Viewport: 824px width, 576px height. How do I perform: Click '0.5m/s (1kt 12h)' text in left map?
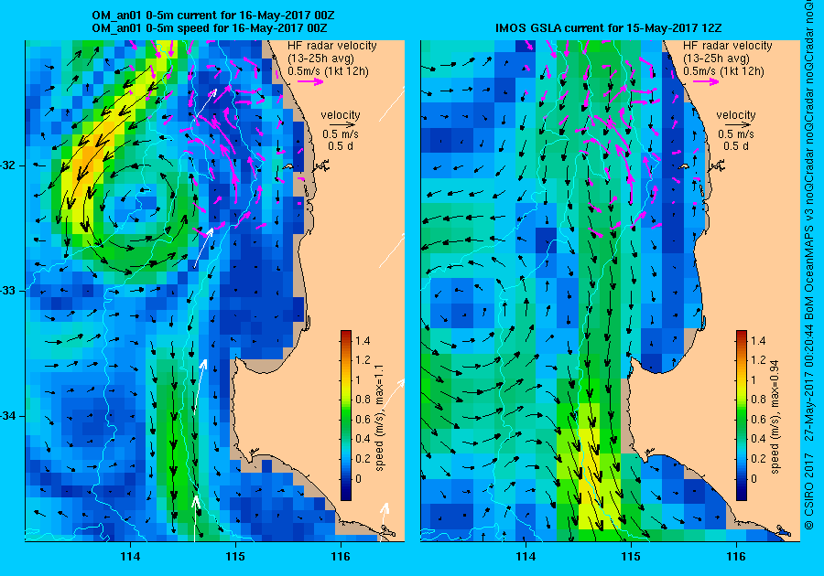pyautogui.click(x=328, y=70)
